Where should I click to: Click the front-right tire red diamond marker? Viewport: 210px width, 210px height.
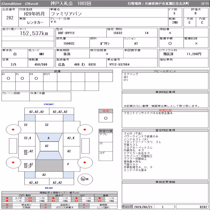pos(85,129)
